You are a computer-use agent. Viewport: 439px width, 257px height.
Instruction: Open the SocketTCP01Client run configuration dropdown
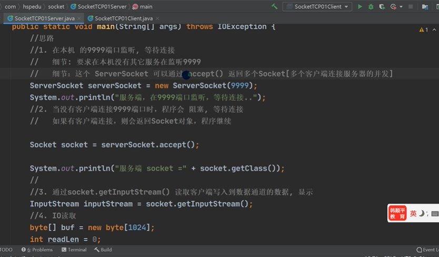(317, 6)
